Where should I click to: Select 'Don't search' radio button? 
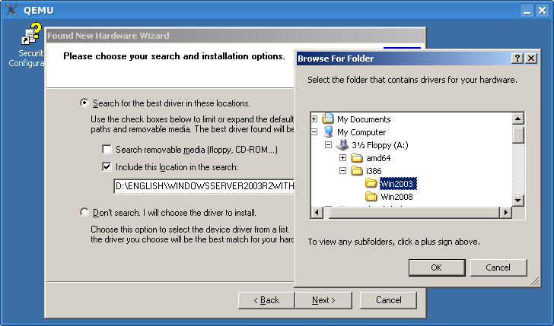click(84, 212)
